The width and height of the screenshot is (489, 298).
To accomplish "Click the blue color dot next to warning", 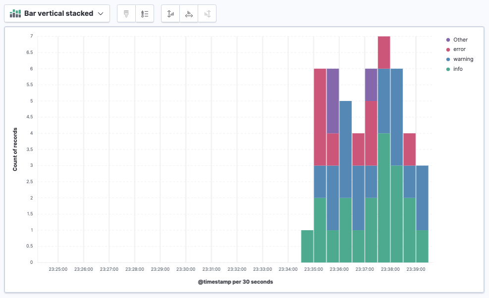I will (447, 59).
